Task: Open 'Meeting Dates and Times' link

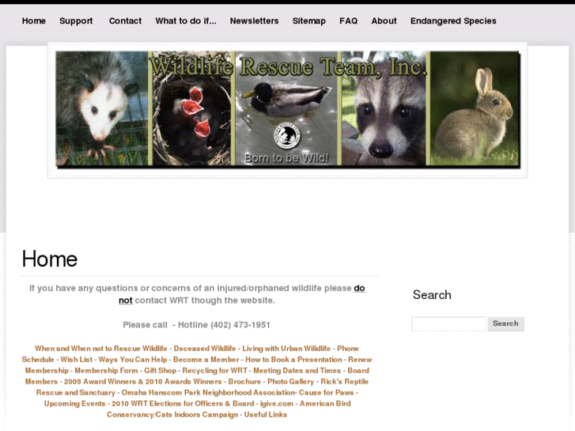Action: click(x=297, y=370)
